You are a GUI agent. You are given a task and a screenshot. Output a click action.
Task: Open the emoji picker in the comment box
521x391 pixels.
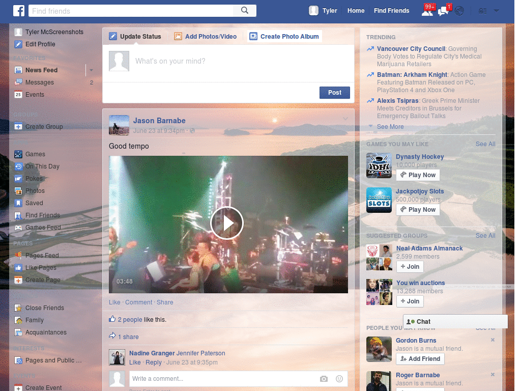(x=339, y=379)
